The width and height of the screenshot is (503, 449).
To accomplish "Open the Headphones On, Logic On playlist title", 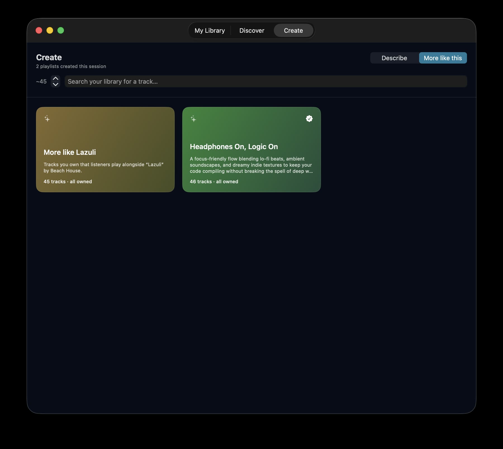I will click(234, 146).
